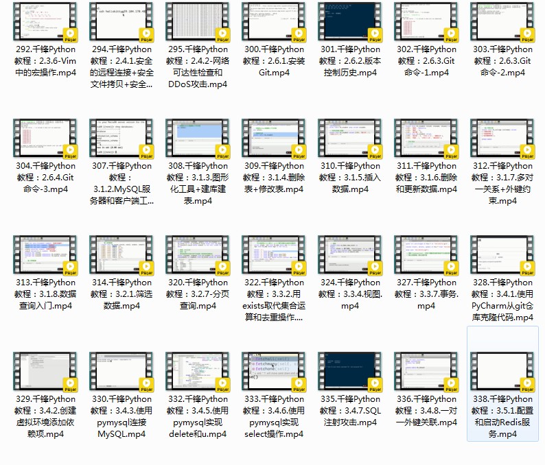This screenshot has height=465, width=545.
Task: Select video icon for 308 图形化工具+建库建表.mp4
Action: [x=198, y=139]
